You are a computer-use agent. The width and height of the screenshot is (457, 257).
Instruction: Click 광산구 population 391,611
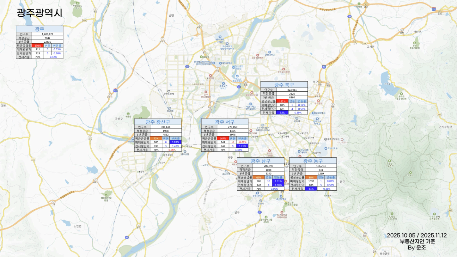click(166, 127)
